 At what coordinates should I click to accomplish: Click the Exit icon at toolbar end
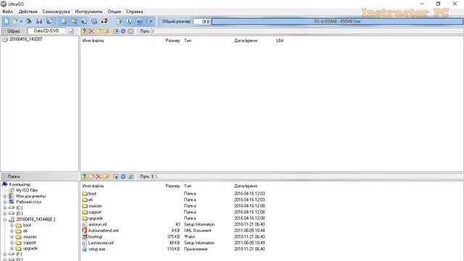click(x=150, y=21)
